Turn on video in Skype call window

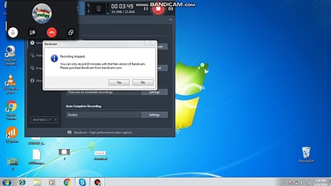(x=32, y=32)
